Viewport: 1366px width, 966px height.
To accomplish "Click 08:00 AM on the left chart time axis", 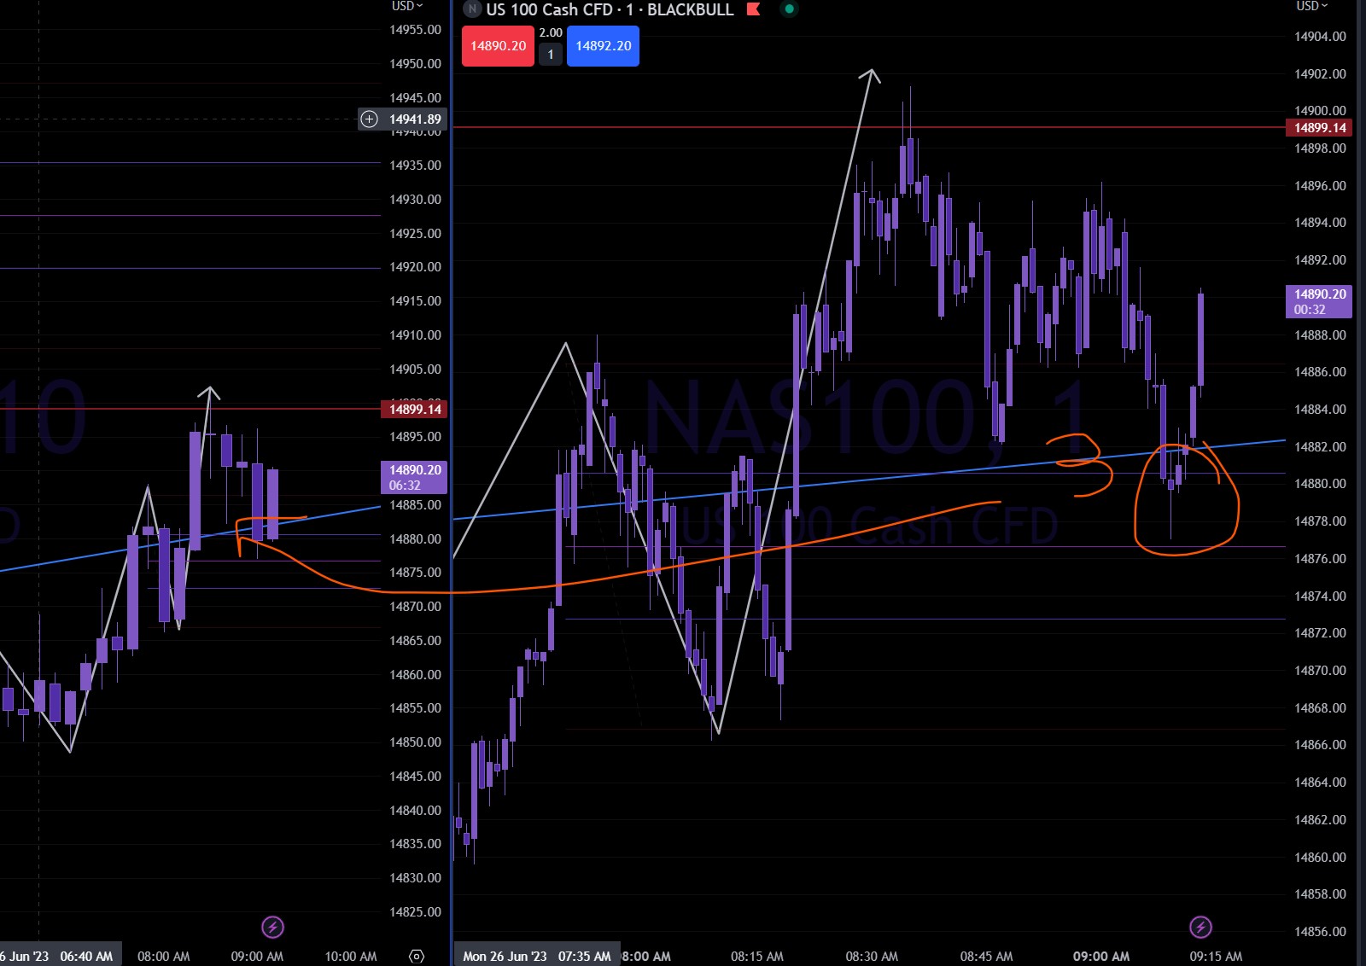I will coord(164,957).
